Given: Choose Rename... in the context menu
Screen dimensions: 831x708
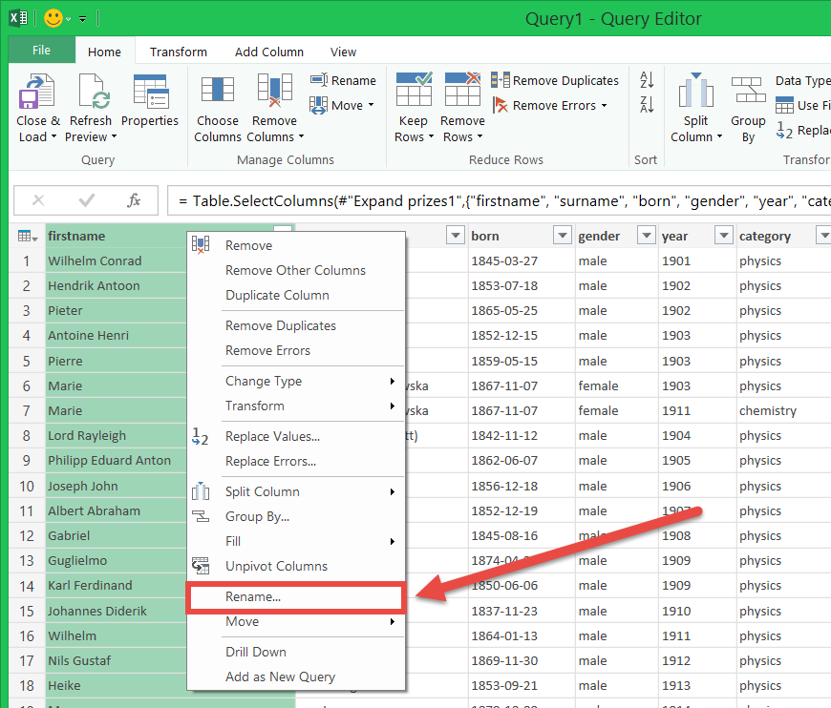Looking at the screenshot, I should (x=253, y=597).
